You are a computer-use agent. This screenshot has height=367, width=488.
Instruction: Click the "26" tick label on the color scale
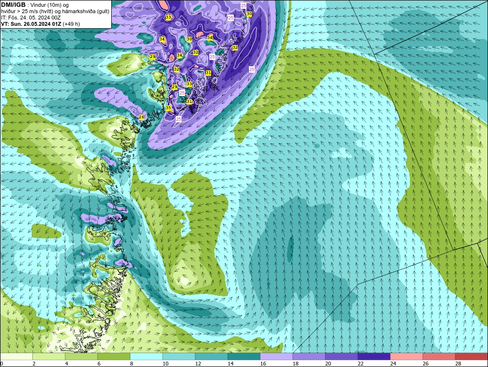click(426, 364)
